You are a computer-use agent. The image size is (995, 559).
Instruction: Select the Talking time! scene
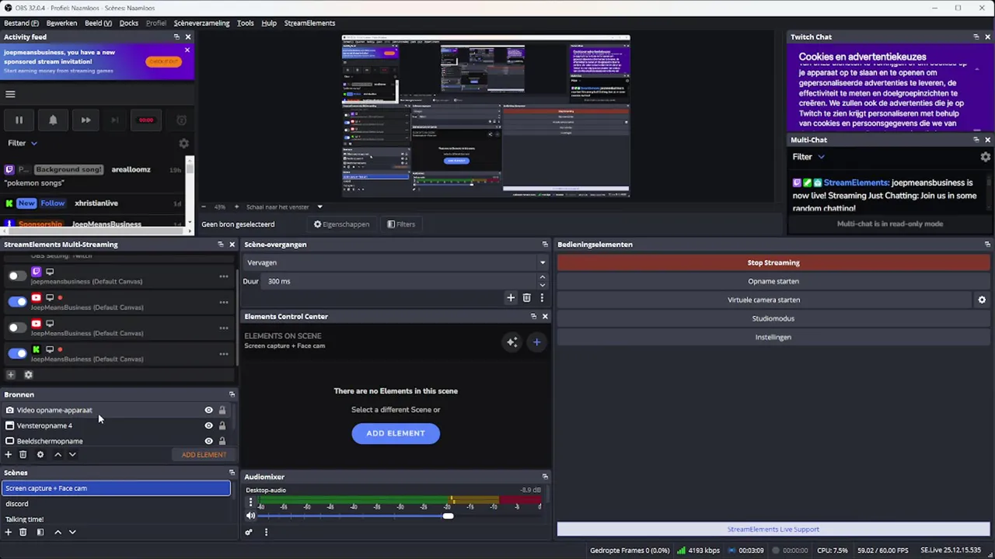[x=117, y=519]
